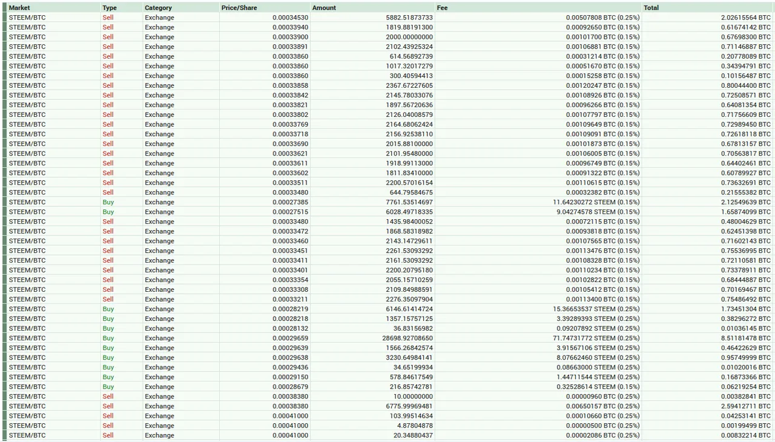775x442 pixels.
Task: Sort by the Fee column header
Action: [539, 8]
